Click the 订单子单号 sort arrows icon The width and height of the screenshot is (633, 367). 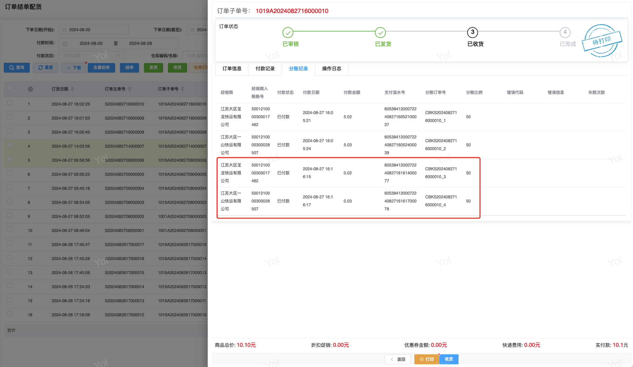pos(183,89)
